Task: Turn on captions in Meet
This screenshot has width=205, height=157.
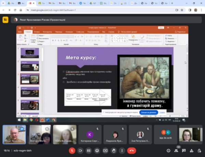Action: point(89,150)
